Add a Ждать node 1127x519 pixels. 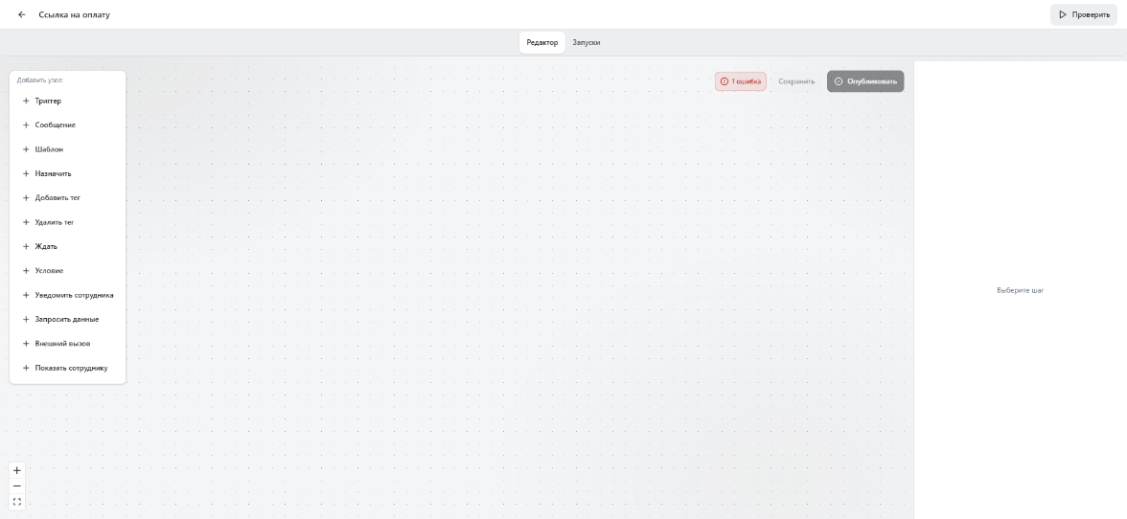point(67,246)
